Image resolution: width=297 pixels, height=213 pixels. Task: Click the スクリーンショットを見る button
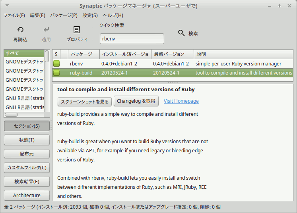coord(85,102)
